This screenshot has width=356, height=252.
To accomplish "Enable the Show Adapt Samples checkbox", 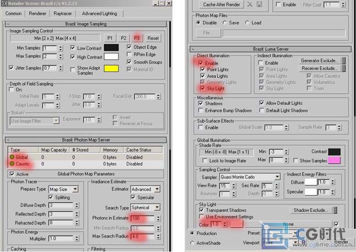I will pyautogui.click(x=73, y=68).
